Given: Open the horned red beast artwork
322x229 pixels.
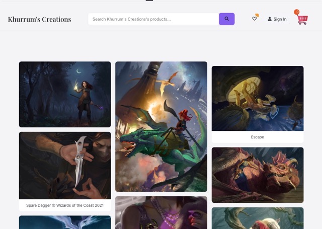Looking at the screenshot, I should [x=258, y=175].
